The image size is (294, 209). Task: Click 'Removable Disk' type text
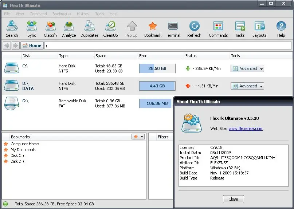(x=72, y=101)
